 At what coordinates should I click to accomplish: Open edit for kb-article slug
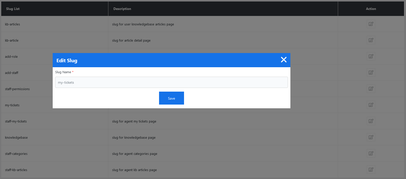371,40
